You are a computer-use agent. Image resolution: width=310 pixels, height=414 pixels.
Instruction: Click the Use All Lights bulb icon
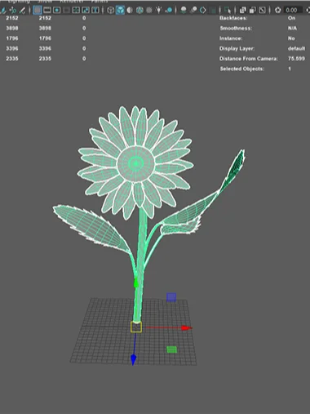(x=159, y=11)
